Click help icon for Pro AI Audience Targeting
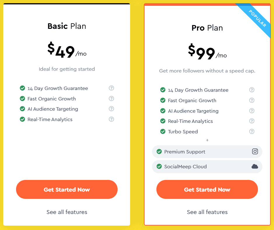 tap(252, 111)
